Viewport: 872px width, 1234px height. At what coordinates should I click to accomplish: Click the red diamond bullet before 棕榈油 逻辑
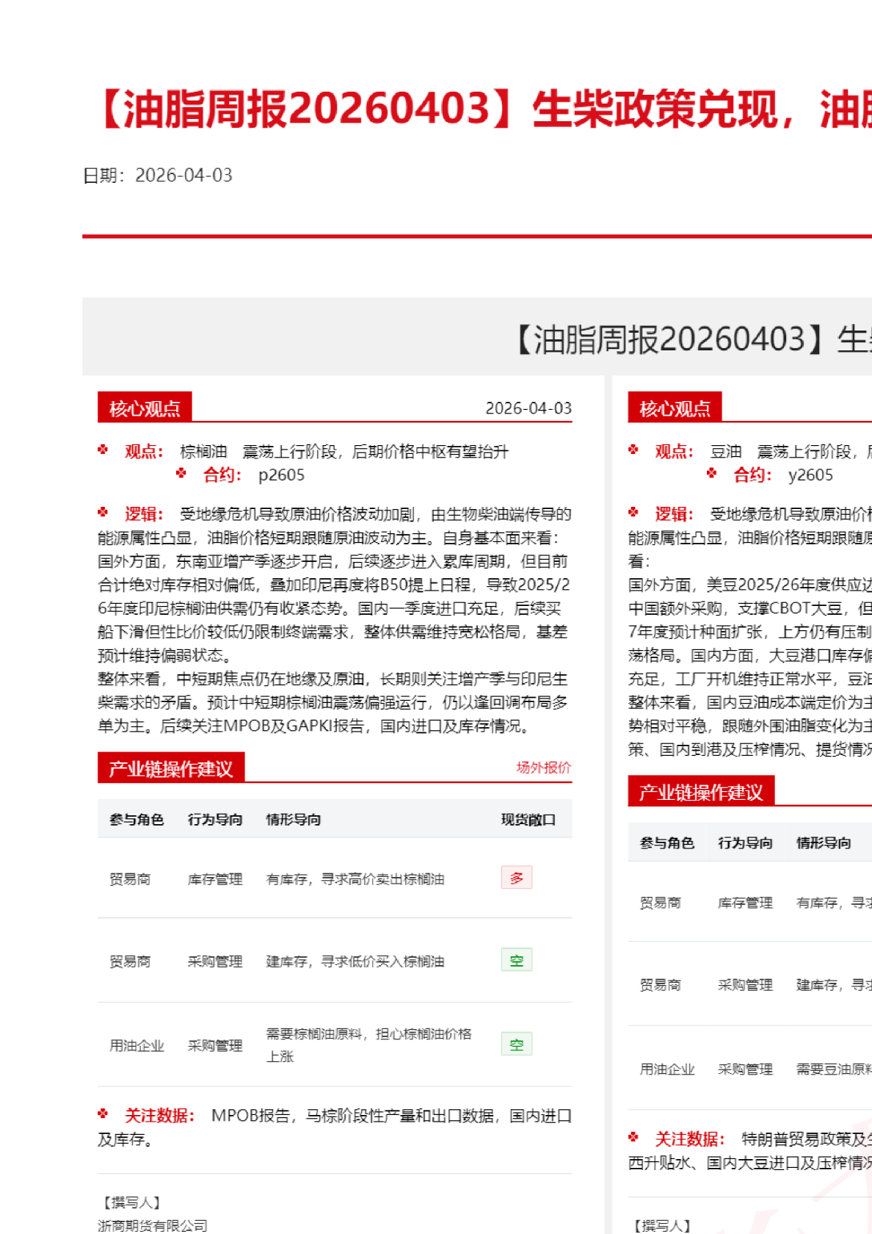click(x=103, y=512)
